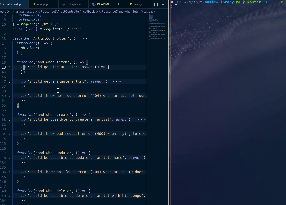This screenshot has width=286, height=205.
Task: Open the .gitignore tab
Action: (73, 4)
